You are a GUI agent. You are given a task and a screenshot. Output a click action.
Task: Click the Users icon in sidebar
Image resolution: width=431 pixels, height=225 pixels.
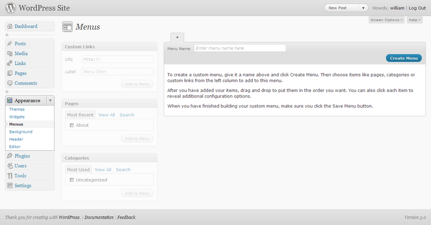point(10,166)
